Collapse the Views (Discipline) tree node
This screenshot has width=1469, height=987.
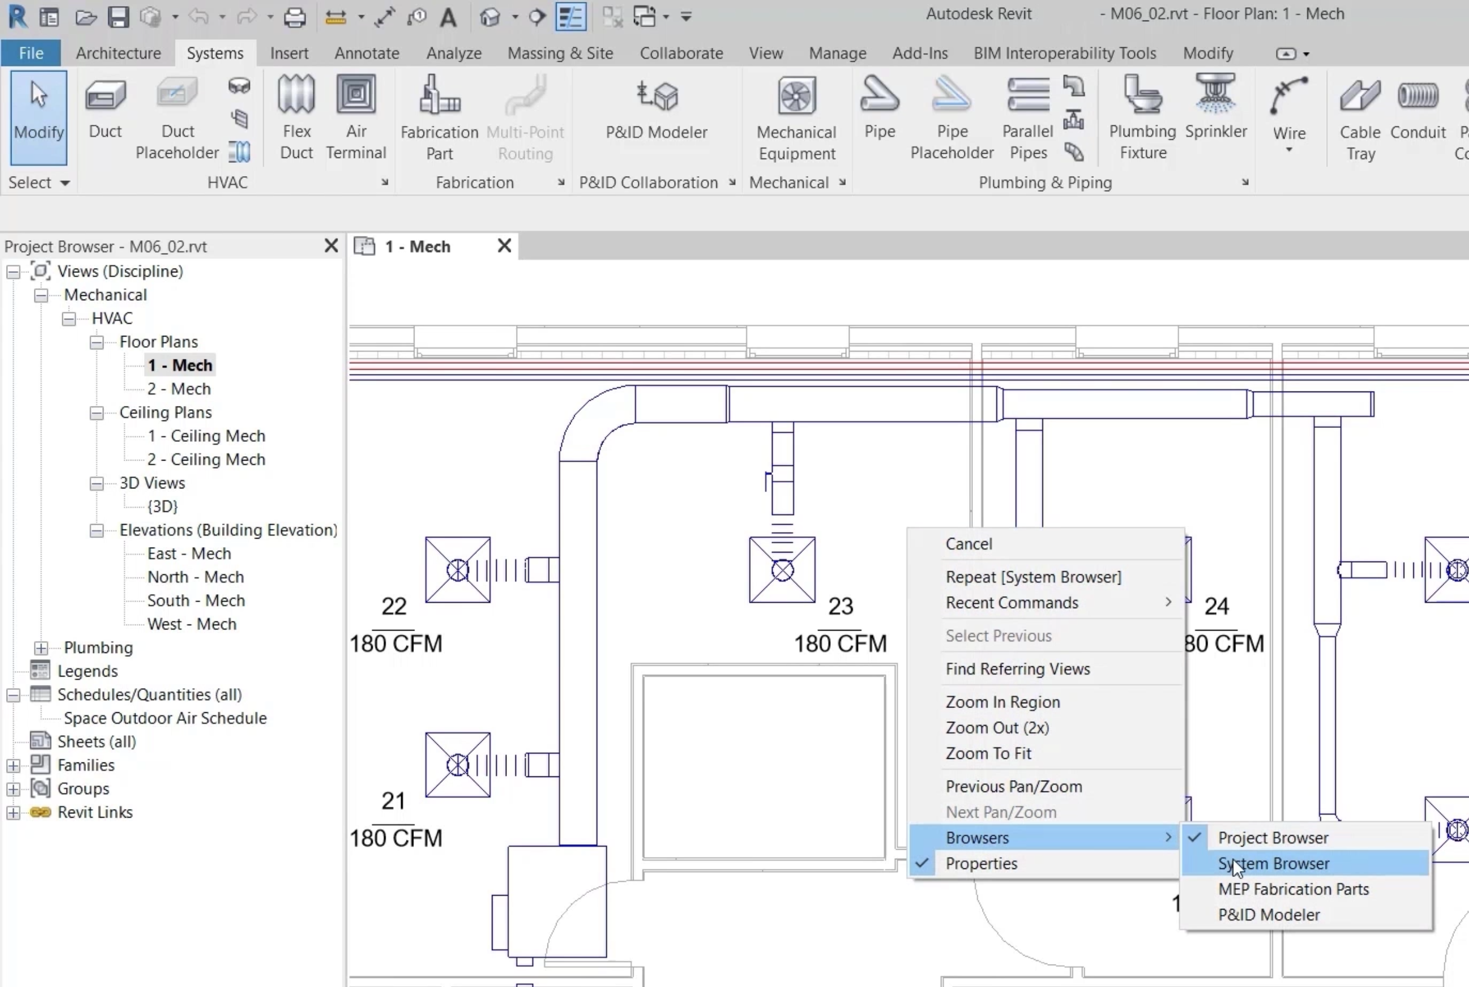(x=13, y=272)
